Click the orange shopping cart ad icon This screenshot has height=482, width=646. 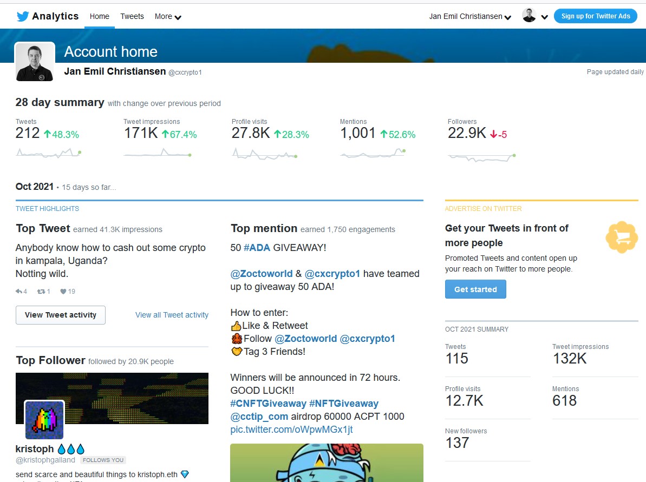pos(622,237)
